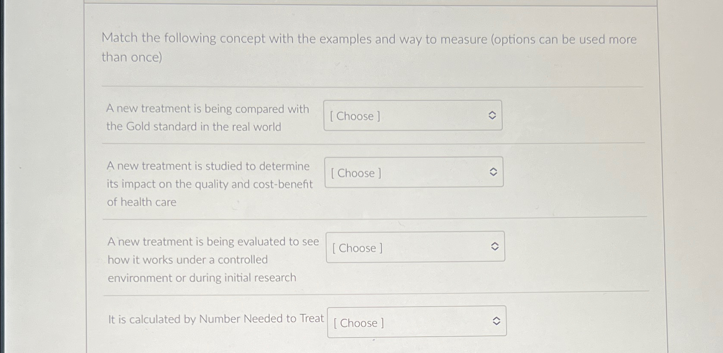Click the chevron icon on the Number Needed to Treat dropdown

[497, 321]
